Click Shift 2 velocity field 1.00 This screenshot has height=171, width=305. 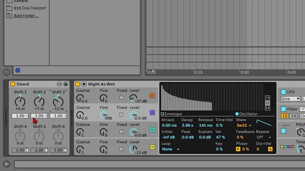tap(39, 116)
